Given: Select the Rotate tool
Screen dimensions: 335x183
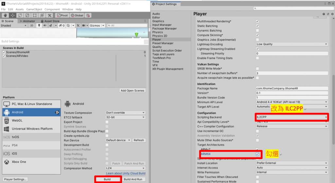Looking at the screenshot, I should pos(20,15).
